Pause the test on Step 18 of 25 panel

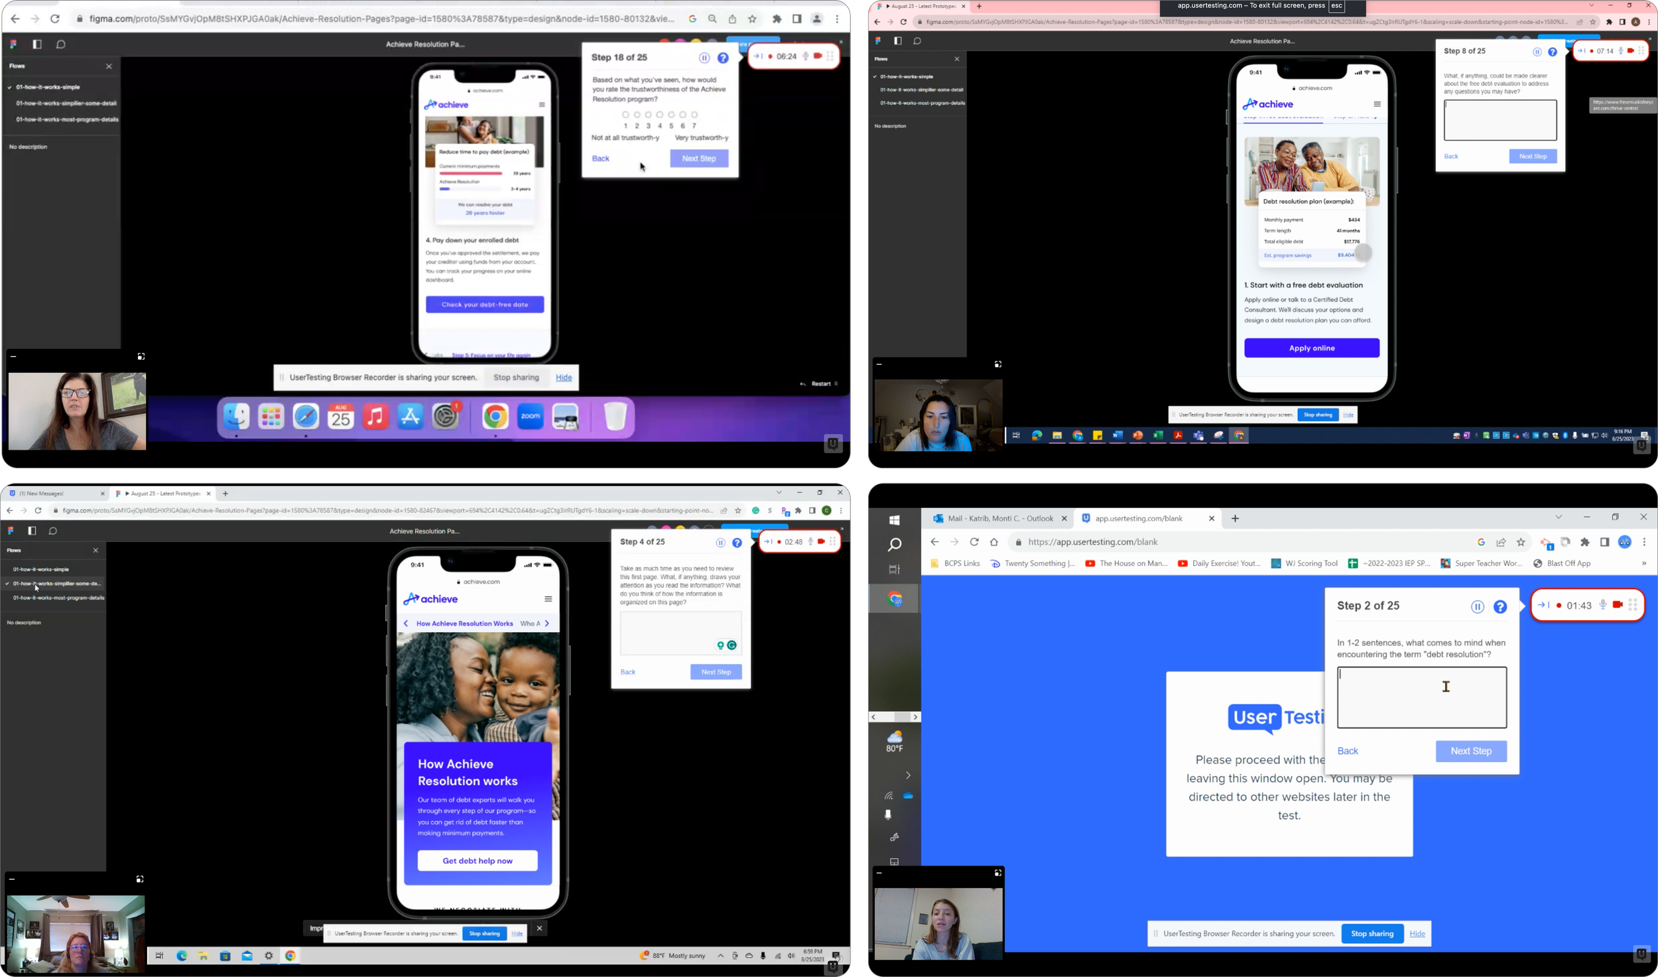(x=704, y=58)
